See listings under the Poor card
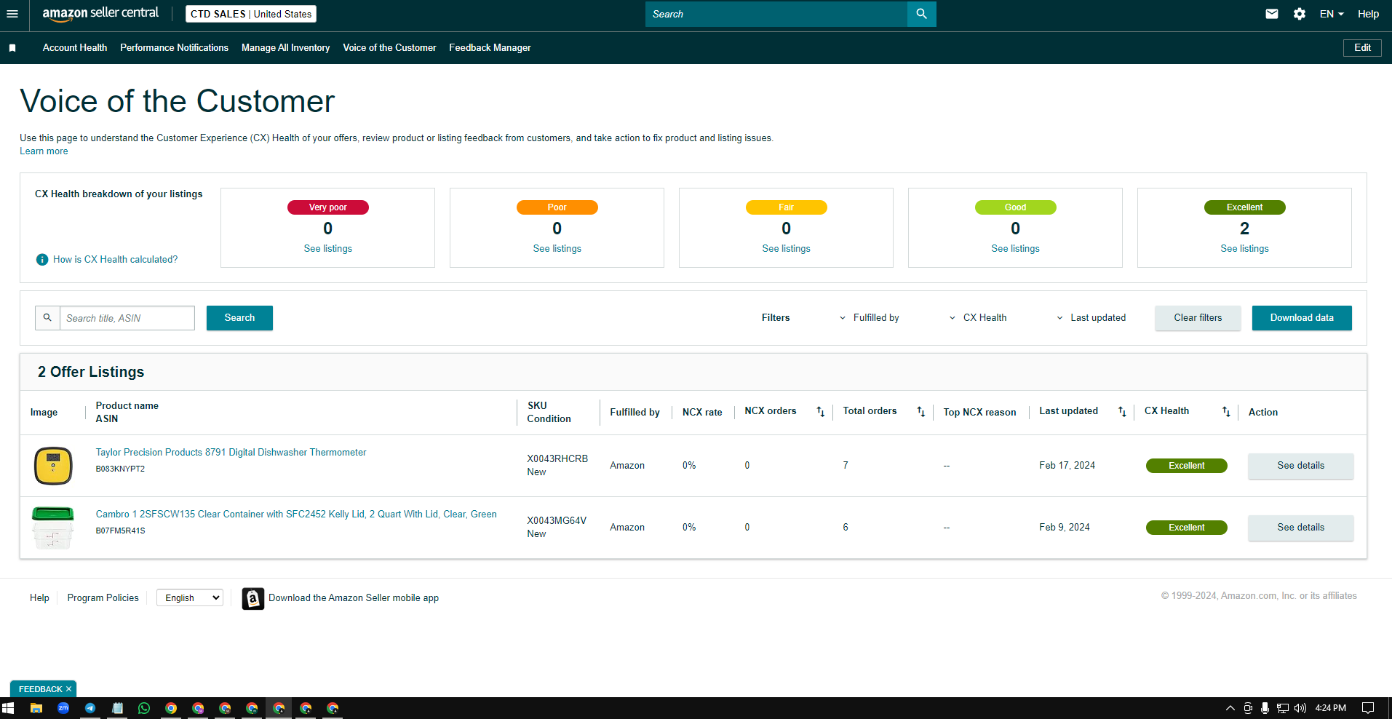 click(x=557, y=249)
